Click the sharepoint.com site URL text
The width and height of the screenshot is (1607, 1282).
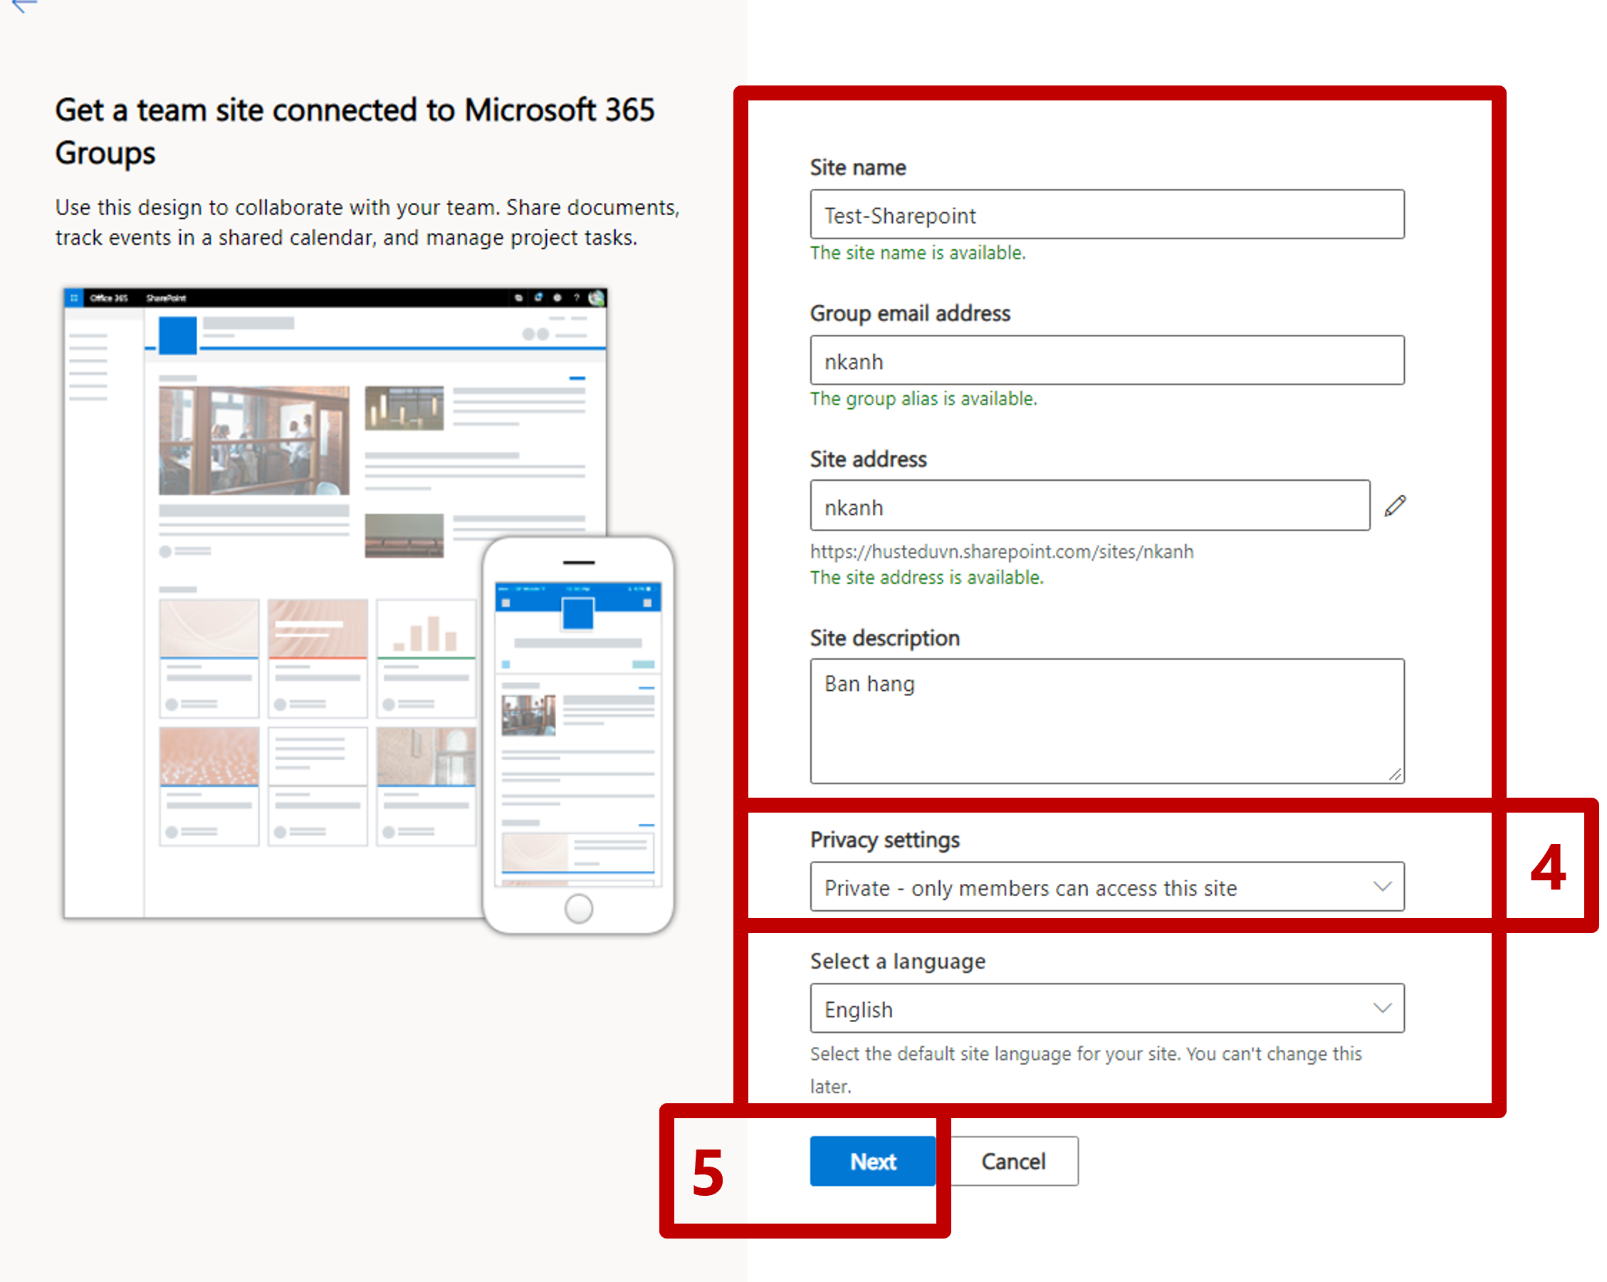point(1001,551)
